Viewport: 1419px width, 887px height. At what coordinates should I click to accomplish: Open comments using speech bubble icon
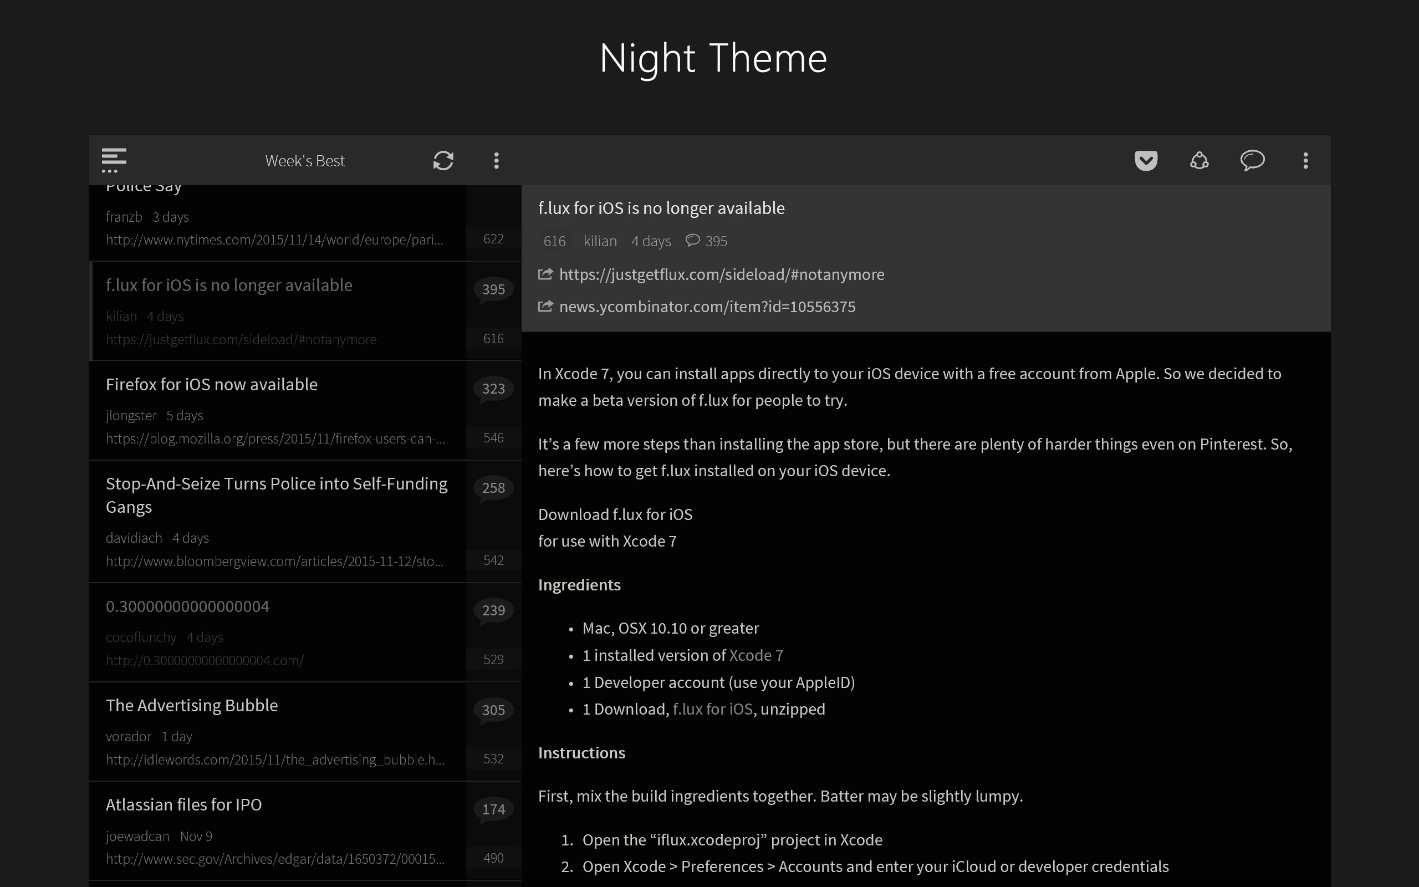[x=1253, y=160]
